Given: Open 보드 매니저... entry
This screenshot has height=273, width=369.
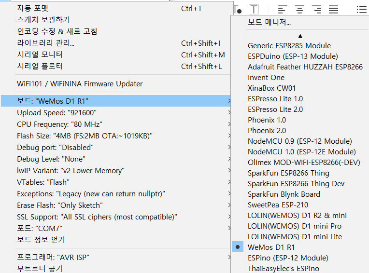Looking at the screenshot, I should pyautogui.click(x=300, y=22).
